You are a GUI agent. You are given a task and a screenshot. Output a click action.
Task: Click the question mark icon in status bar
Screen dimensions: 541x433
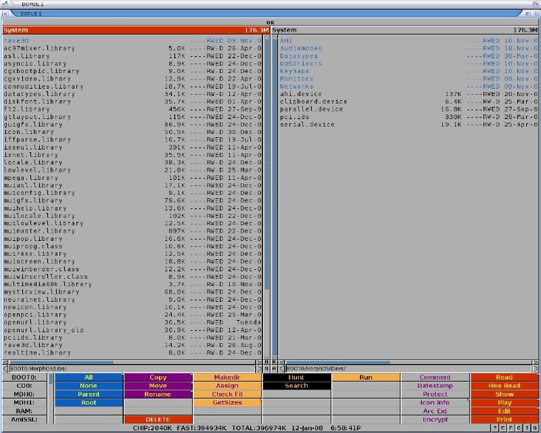pos(494,428)
